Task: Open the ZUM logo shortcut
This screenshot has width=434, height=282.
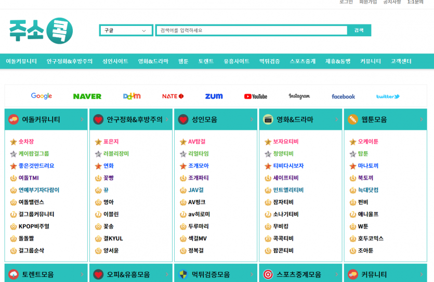Action: 214,96
